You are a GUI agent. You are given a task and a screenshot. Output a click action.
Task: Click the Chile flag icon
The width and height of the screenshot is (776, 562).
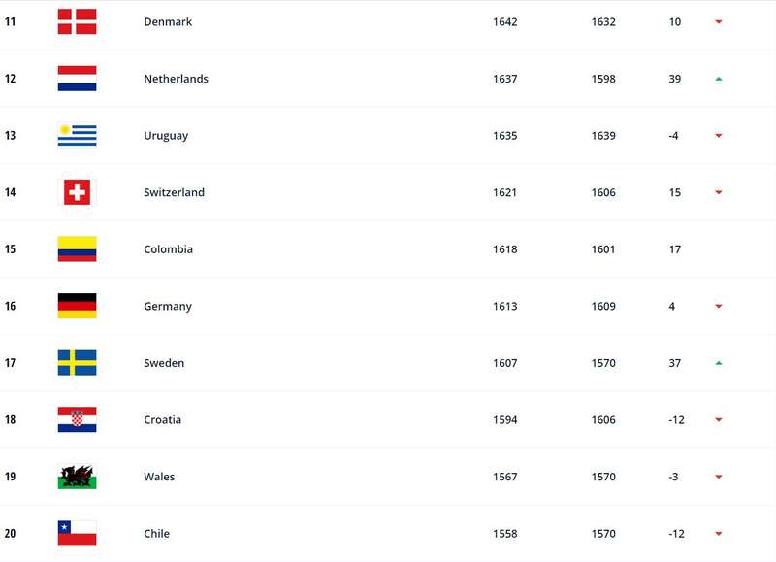pos(77,533)
